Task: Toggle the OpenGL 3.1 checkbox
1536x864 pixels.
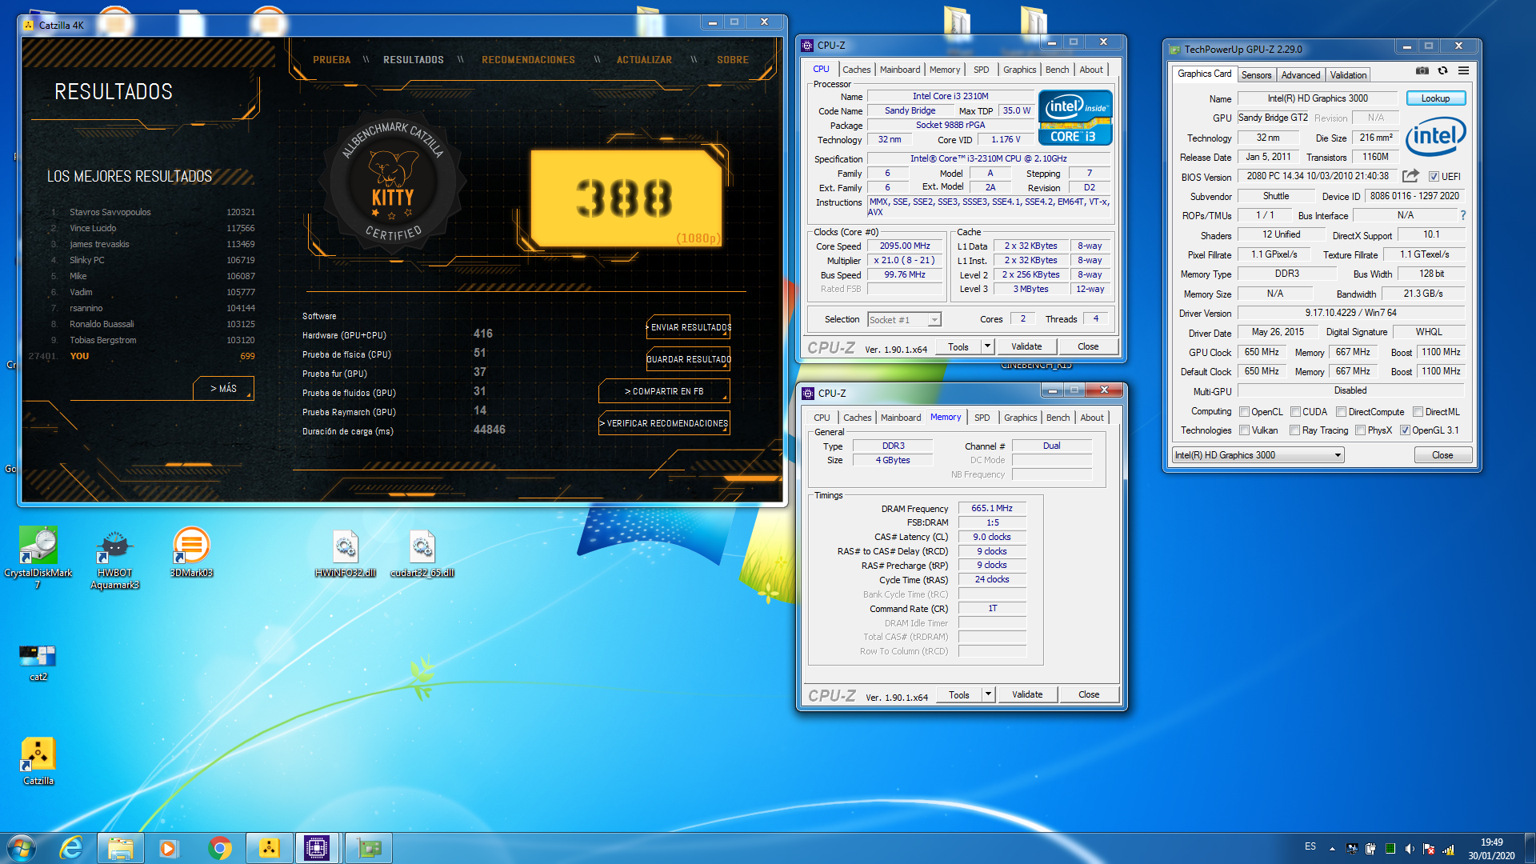Action: (1405, 430)
